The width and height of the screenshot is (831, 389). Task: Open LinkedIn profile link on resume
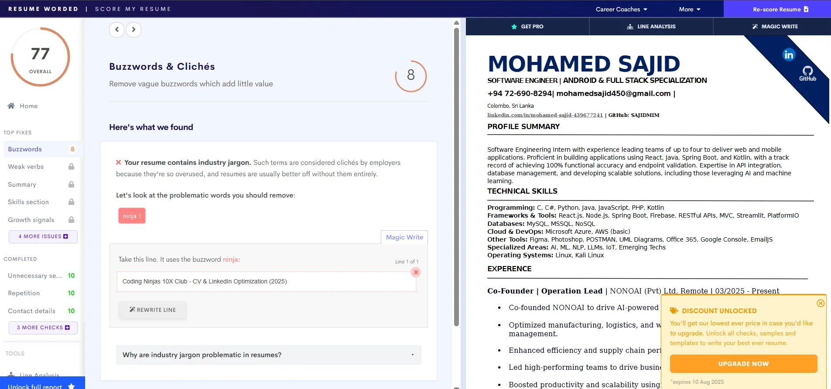click(545, 115)
